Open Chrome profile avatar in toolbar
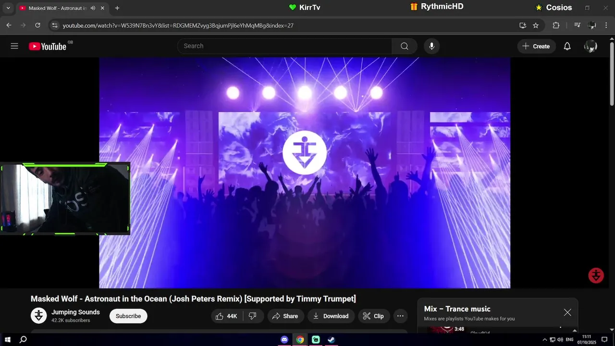The height and width of the screenshot is (346, 615). coord(592,25)
